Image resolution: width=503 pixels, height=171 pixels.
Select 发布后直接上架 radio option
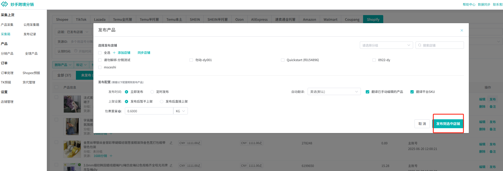161,102
